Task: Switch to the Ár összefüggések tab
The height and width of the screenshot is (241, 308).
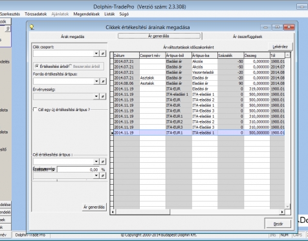Action: [x=247, y=36]
